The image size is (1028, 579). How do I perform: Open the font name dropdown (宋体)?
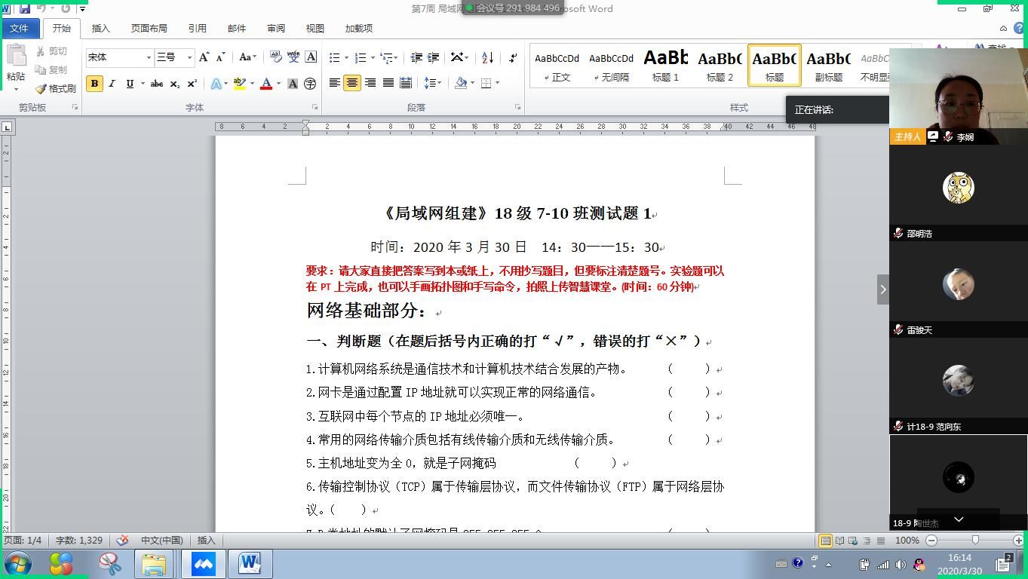pos(149,57)
